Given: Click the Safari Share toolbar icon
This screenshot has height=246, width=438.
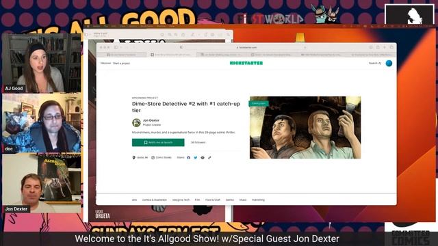Looking at the screenshot, I should tap(378, 47).
